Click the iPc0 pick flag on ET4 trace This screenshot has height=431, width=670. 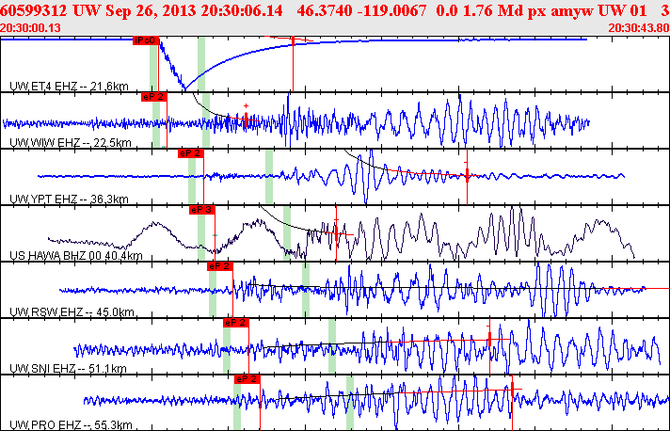click(146, 40)
